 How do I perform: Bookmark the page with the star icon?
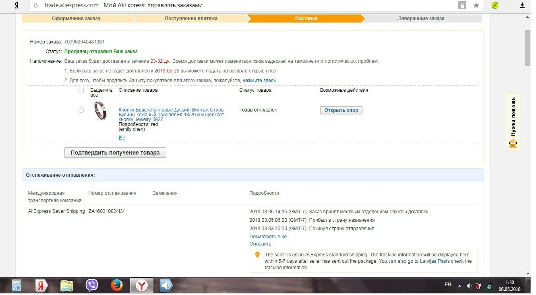coord(476,5)
